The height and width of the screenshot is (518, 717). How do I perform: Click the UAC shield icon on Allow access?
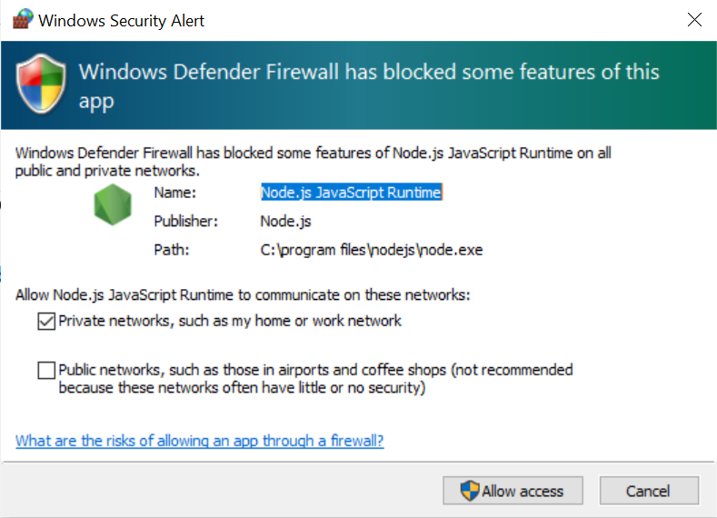[470, 491]
